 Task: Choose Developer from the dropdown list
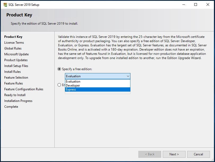tap(98, 85)
